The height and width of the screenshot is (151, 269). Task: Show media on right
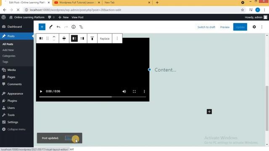82,38
